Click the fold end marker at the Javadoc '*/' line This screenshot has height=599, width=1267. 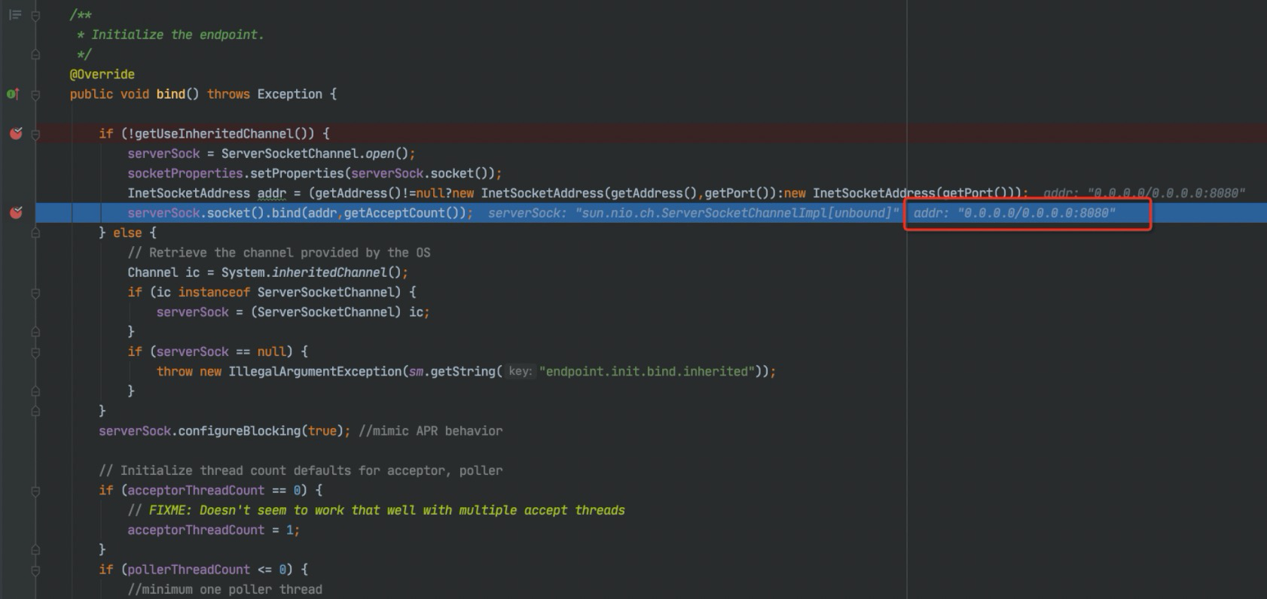tap(35, 55)
